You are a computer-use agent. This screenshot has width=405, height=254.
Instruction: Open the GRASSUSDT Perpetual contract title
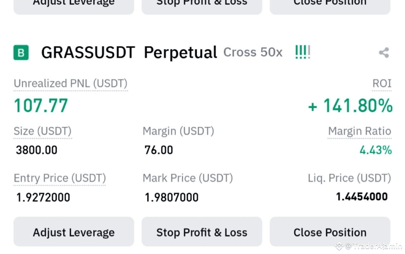click(x=129, y=52)
